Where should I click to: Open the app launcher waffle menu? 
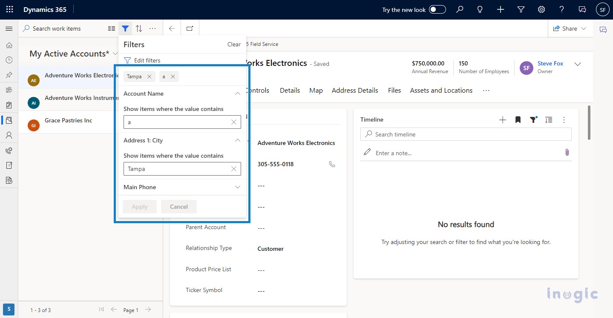tap(9, 9)
